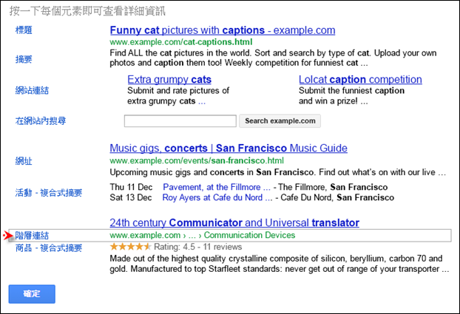Image resolution: width=460 pixels, height=314 pixels.
Task: Click the star rating icons
Action: click(131, 247)
